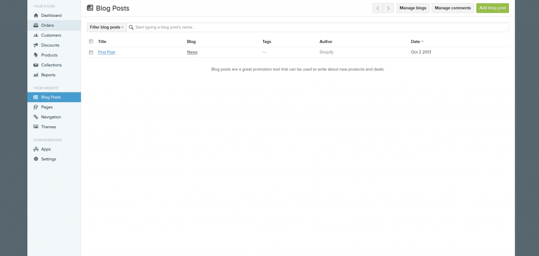Open Navigation section
539x256 pixels.
coord(54,117)
